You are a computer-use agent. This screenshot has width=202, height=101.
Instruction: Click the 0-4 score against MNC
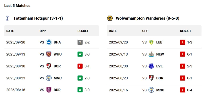190,90
